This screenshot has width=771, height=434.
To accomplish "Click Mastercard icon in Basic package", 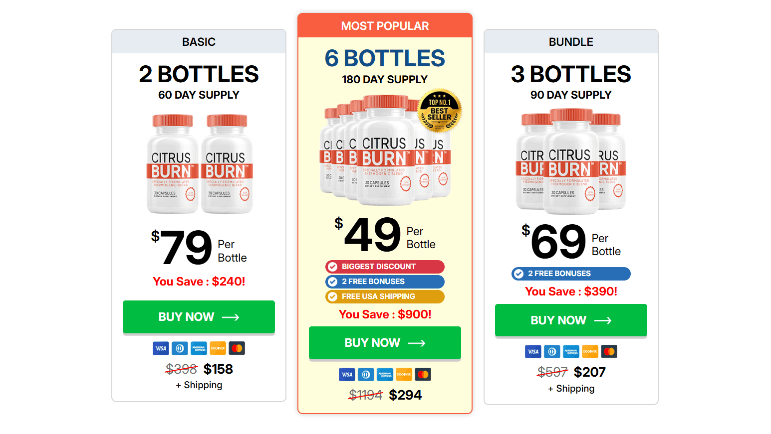I will pos(237,348).
